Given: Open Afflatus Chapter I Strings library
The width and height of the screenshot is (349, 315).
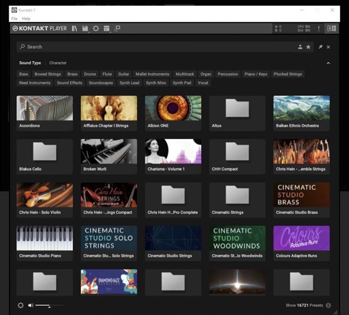Looking at the screenshot, I should (x=109, y=113).
